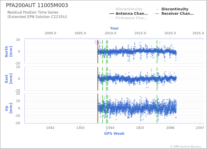Click the Year axis title

(114, 28)
